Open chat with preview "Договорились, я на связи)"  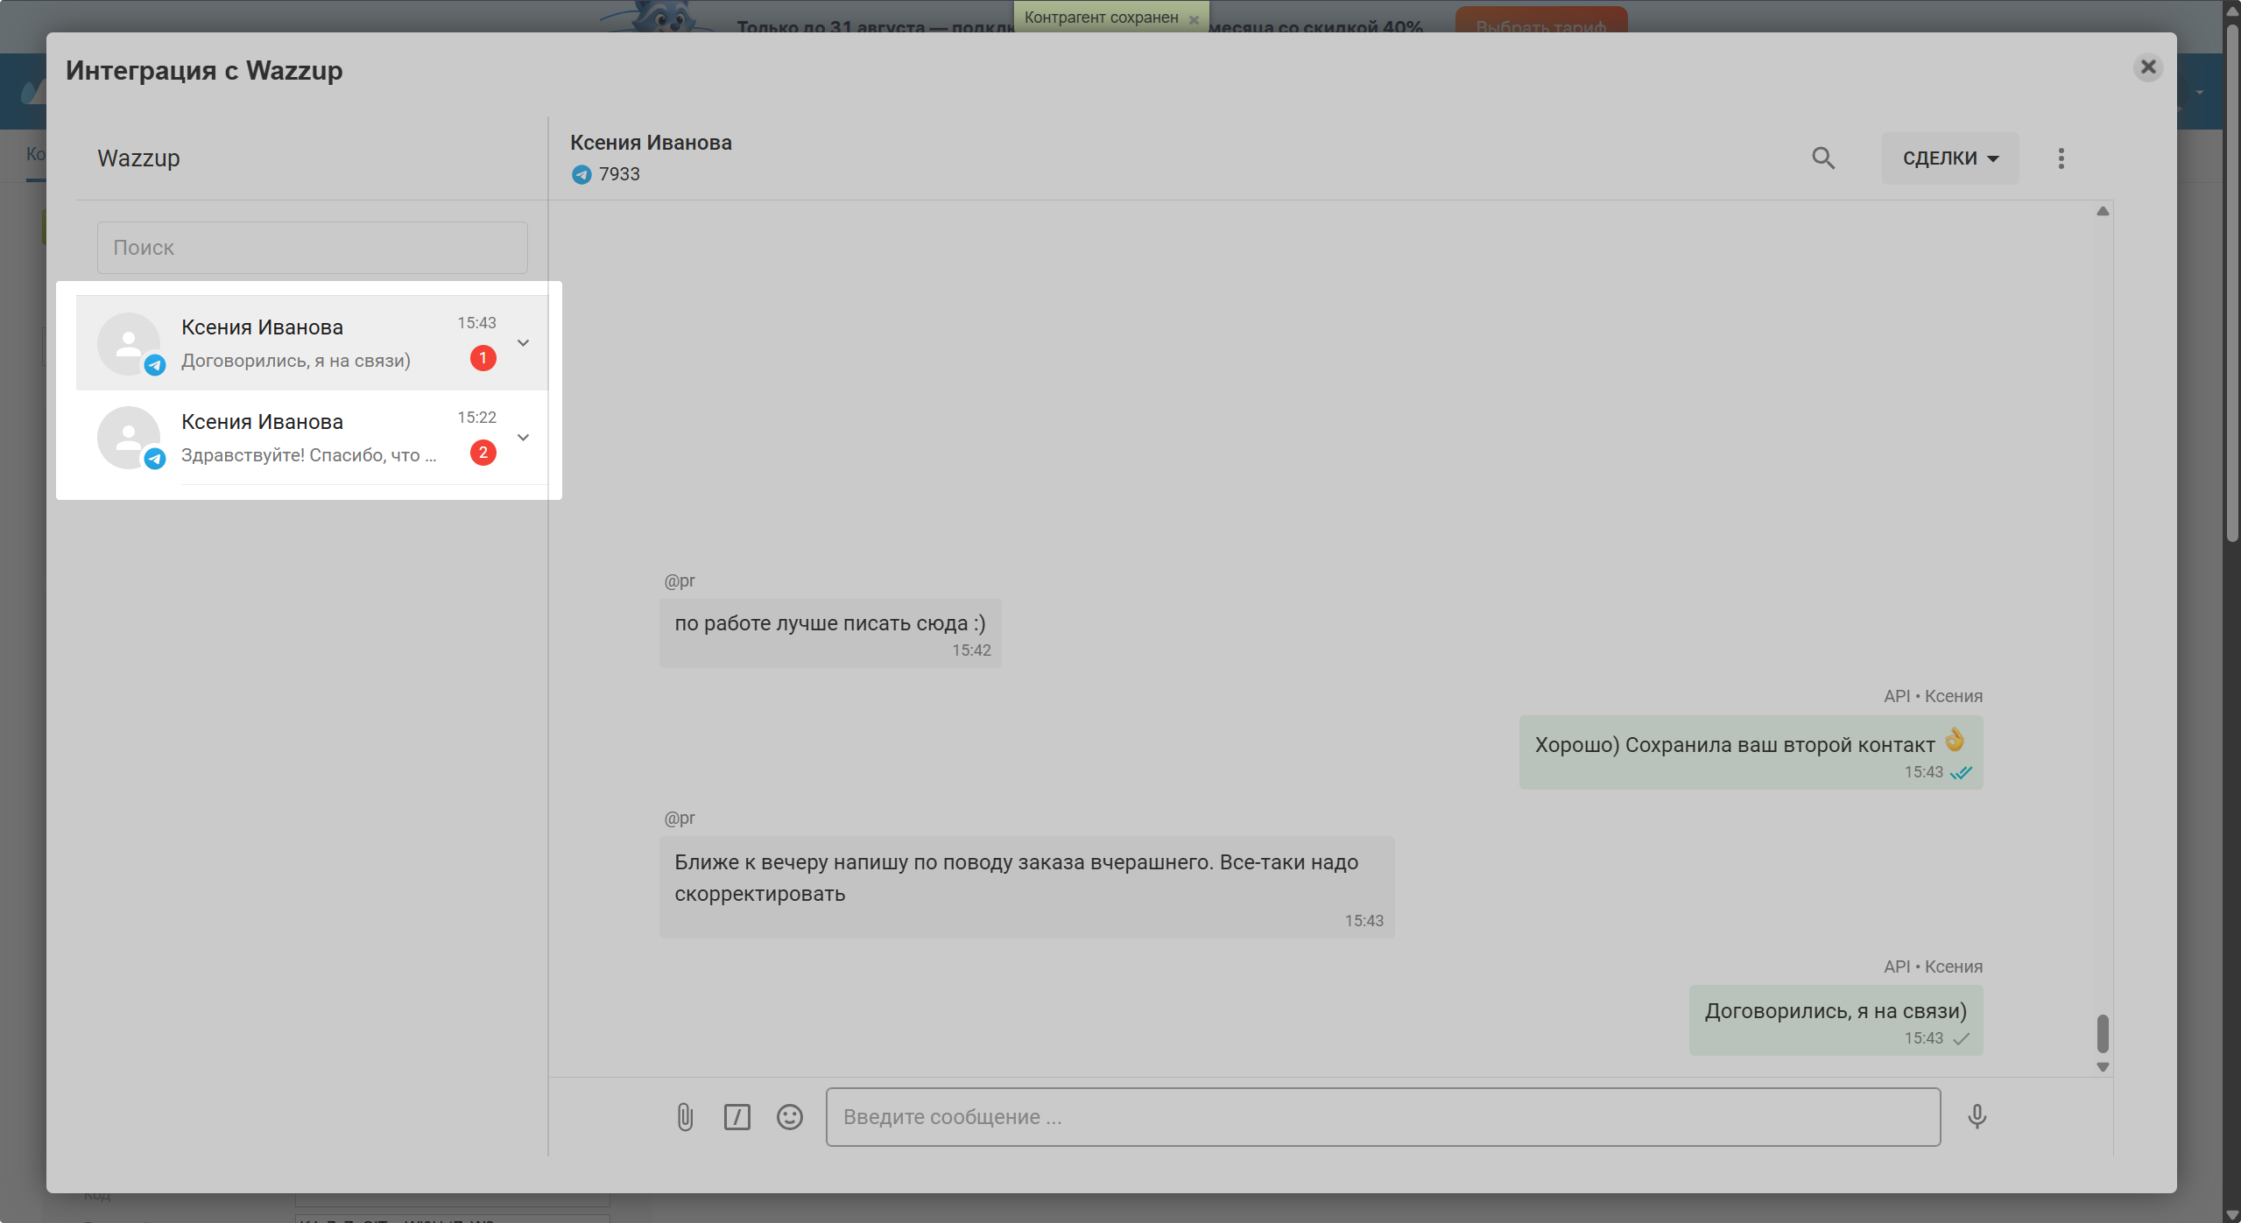312,343
